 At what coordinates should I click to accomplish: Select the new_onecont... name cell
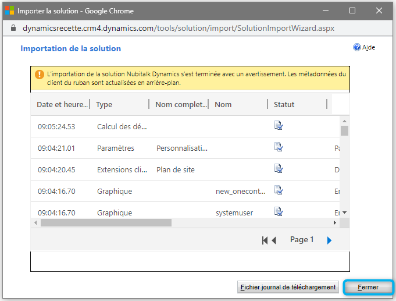(x=240, y=192)
